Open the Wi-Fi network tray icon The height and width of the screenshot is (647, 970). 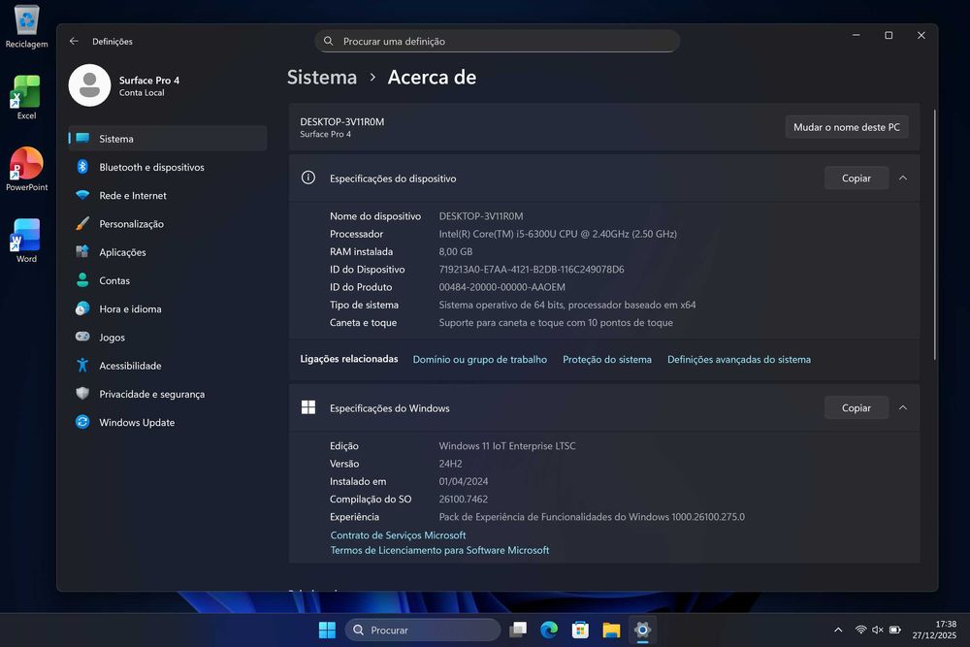pos(860,630)
